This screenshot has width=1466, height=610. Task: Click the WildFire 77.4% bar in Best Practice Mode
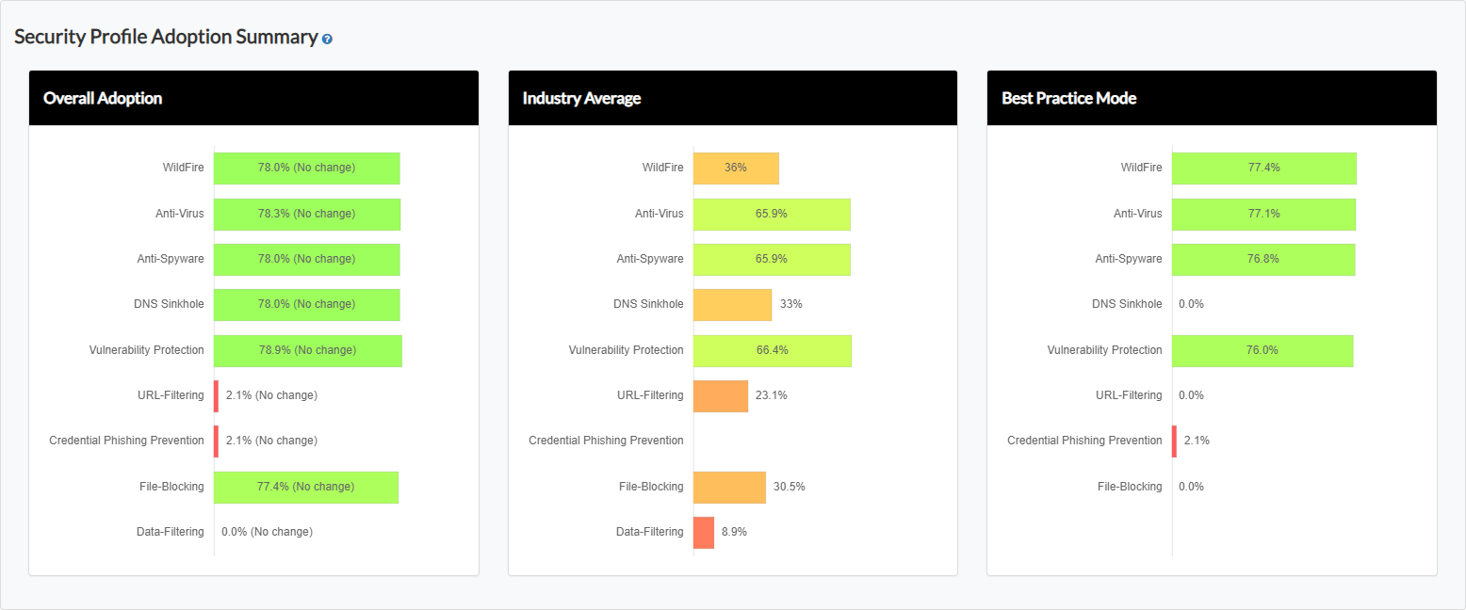[1263, 168]
